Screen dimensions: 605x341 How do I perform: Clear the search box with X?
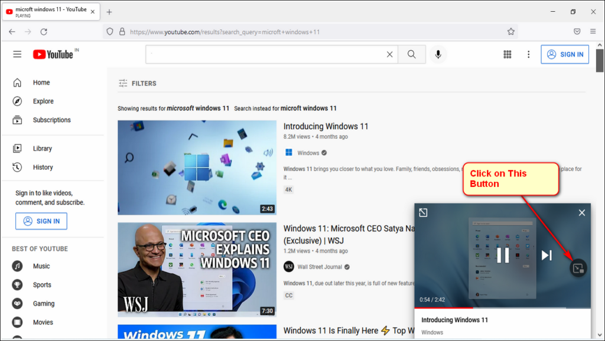tap(390, 54)
